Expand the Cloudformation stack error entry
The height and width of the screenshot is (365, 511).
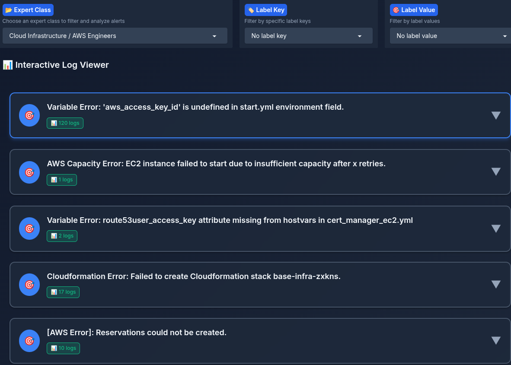click(496, 285)
